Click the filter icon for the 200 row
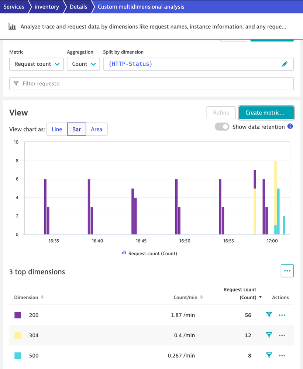 (269, 315)
